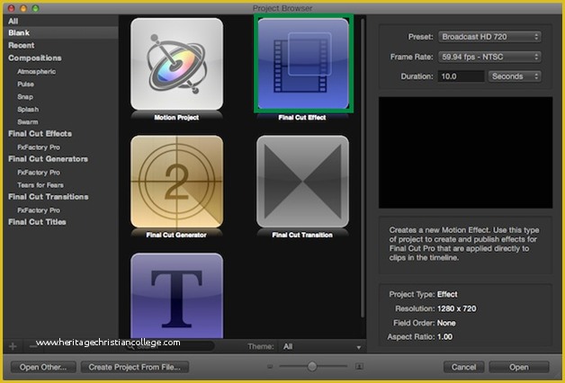Viewport: 565px width, 383px height.
Task: Select the Final Cut Transitions category
Action: pyautogui.click(x=49, y=197)
